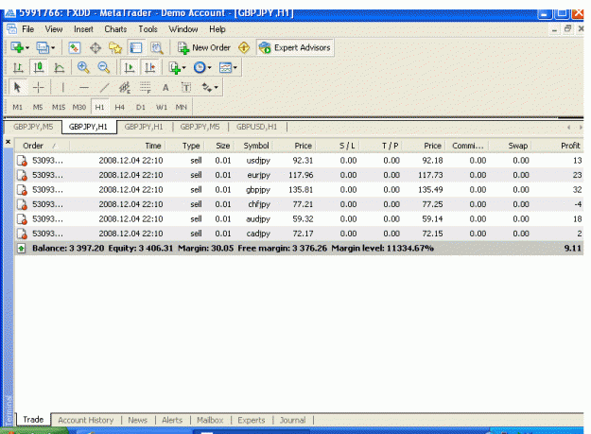Switch to the GBPUSD,H1 chart tab
This screenshot has width=591, height=434.
(256, 127)
